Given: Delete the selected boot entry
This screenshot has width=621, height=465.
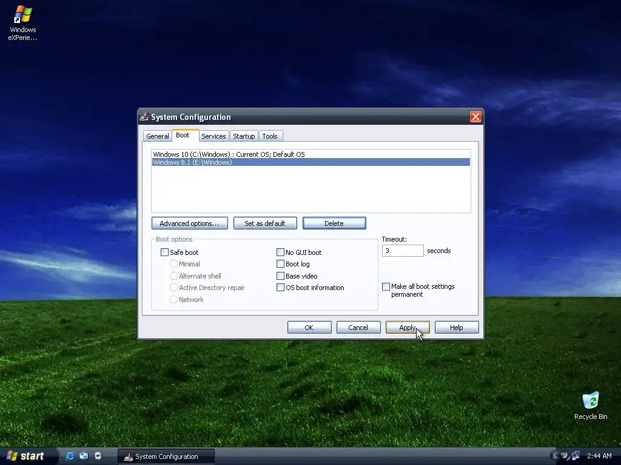Looking at the screenshot, I should point(334,223).
